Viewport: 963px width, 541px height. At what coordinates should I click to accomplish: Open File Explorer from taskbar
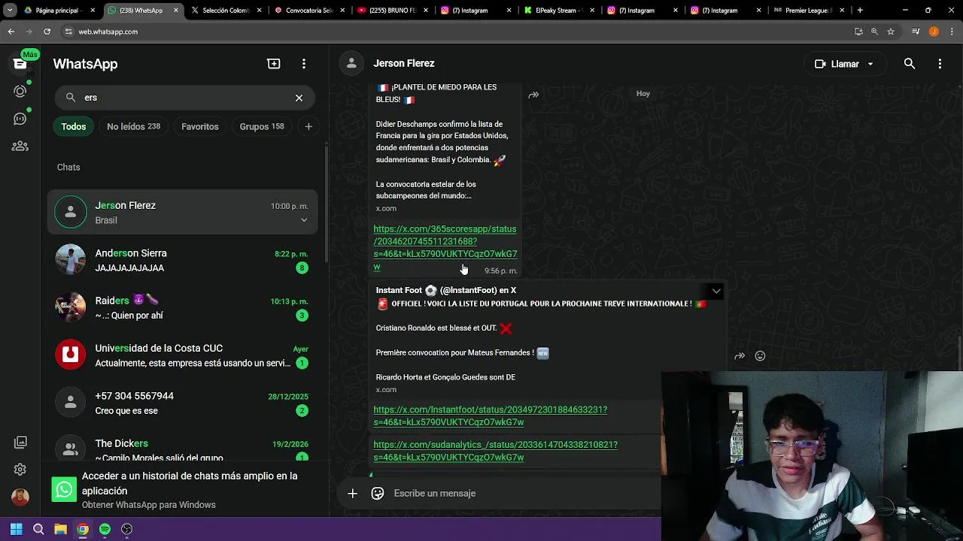click(61, 529)
